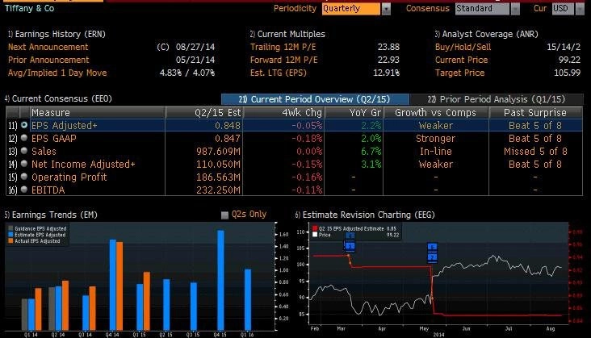Open the Periodicity Quarterly dropdown
The width and height of the screenshot is (591, 338).
pos(386,9)
